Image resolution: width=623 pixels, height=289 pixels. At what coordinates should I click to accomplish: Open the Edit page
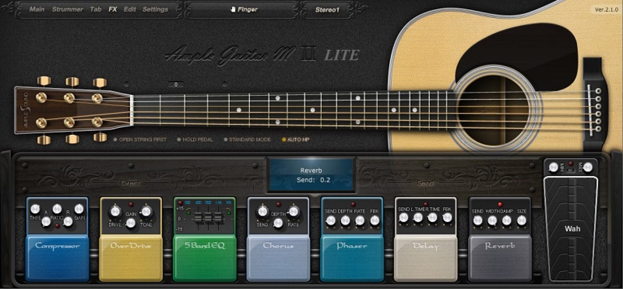coord(129,9)
